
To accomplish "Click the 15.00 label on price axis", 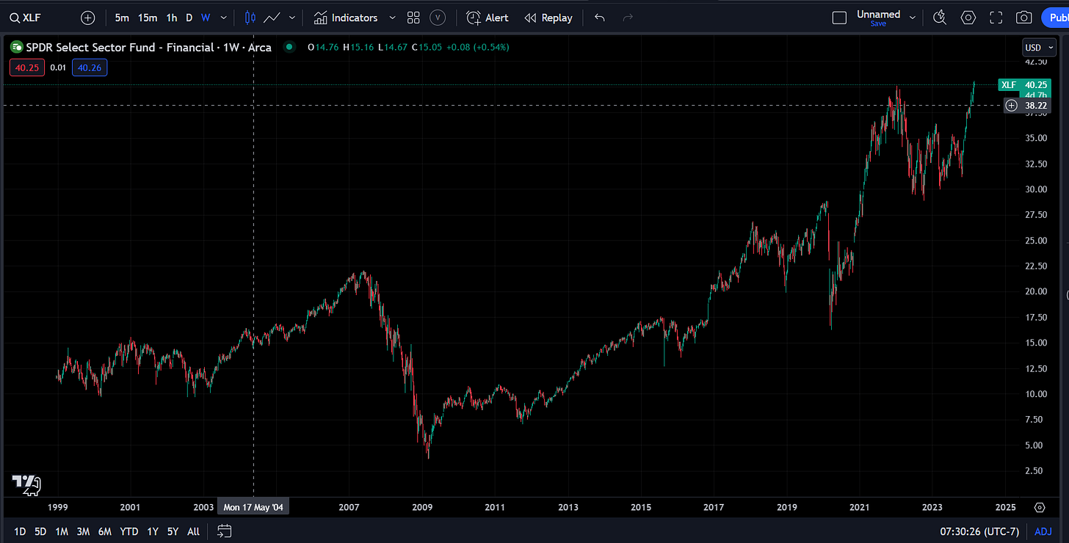I will 1036,343.
